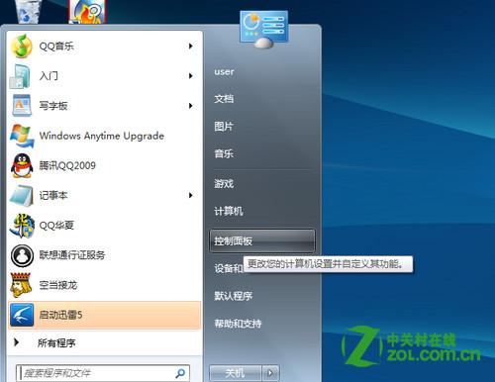Click the QQ华夏 text label
The height and width of the screenshot is (382, 495).
coord(56,226)
